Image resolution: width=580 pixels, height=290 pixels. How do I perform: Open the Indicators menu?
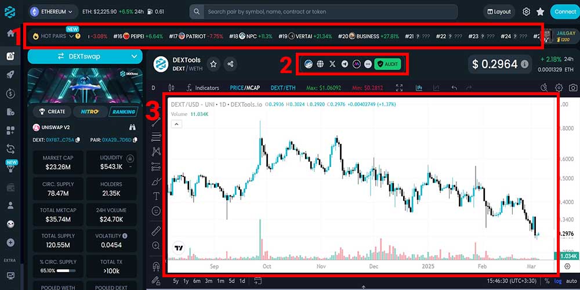click(x=203, y=88)
